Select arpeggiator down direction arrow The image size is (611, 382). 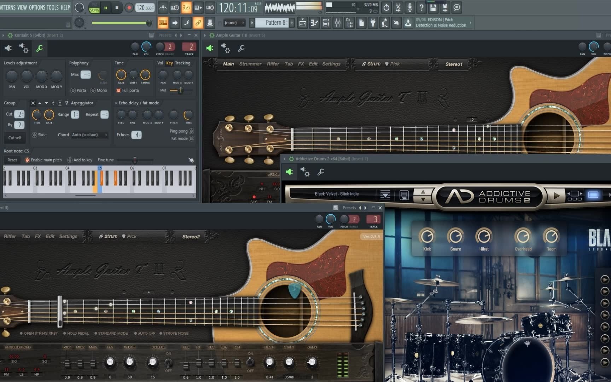(x=46, y=103)
